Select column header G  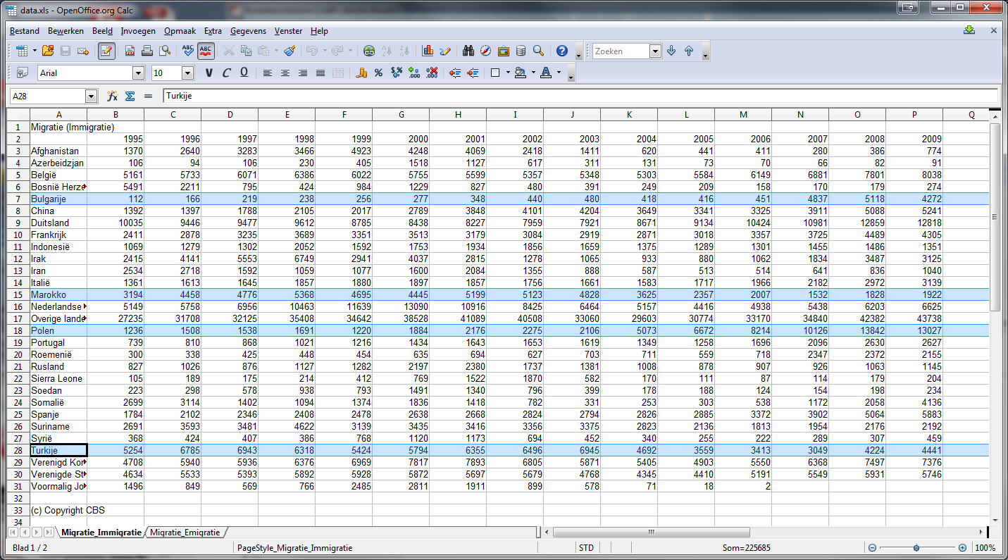click(401, 115)
